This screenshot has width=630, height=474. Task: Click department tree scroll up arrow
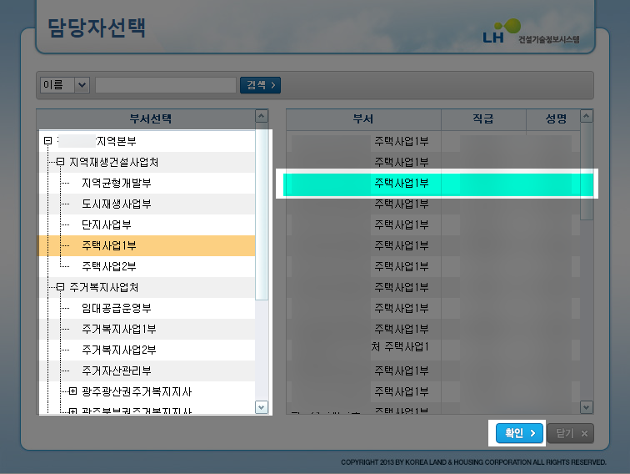click(x=262, y=116)
